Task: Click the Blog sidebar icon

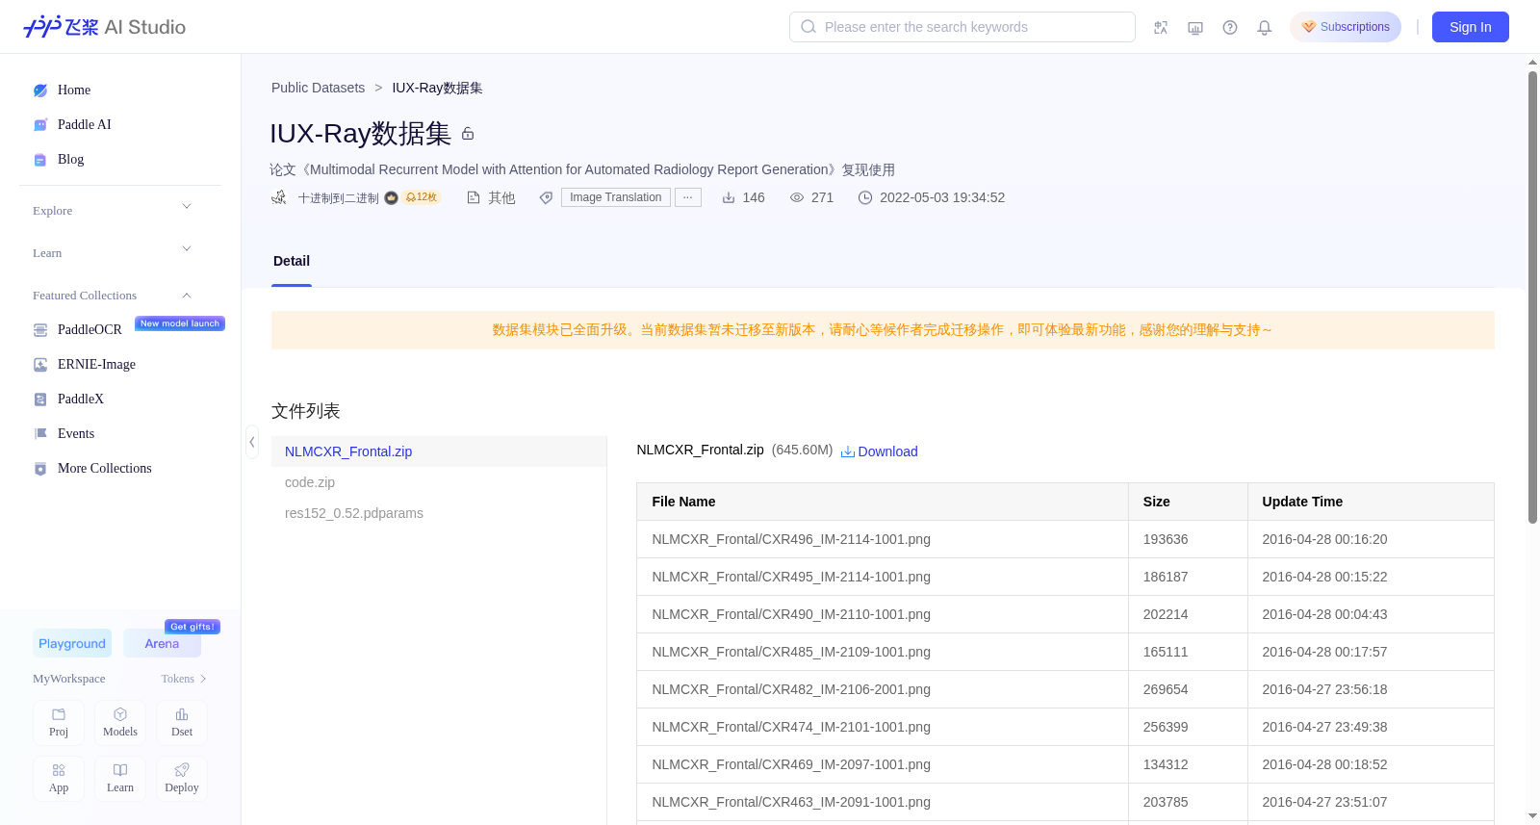Action: 40,160
